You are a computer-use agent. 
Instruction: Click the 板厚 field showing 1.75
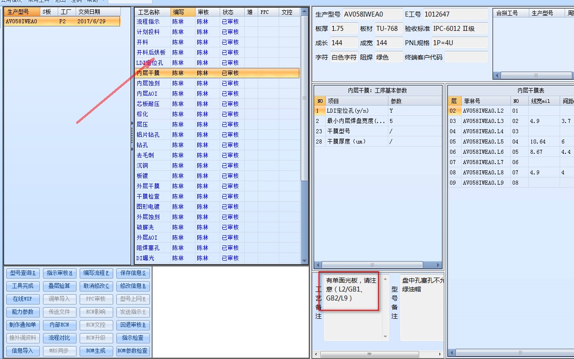pos(344,28)
